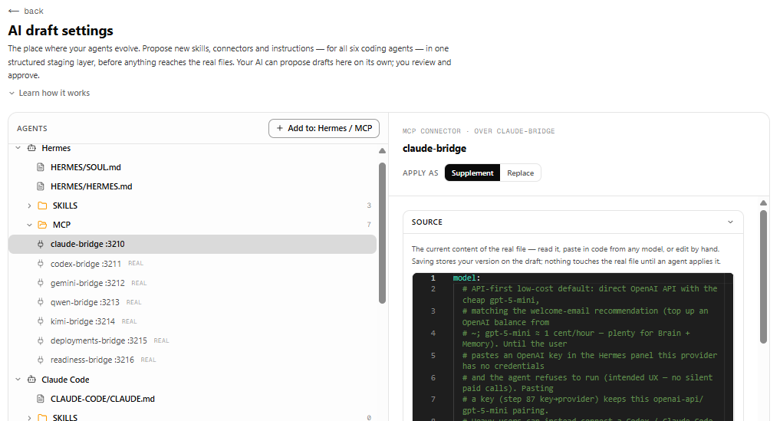
Task: Click the plug icon beside kimi-bridge :3214
Action: point(41,321)
